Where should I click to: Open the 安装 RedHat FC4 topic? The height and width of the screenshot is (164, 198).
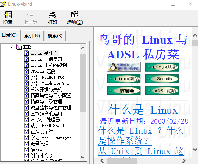47,77
